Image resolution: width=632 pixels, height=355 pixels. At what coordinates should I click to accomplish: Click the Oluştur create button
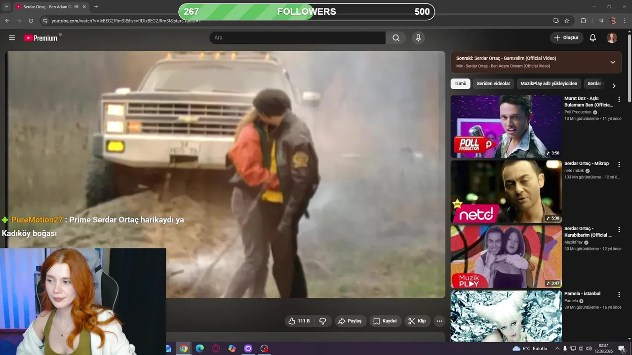pos(566,38)
